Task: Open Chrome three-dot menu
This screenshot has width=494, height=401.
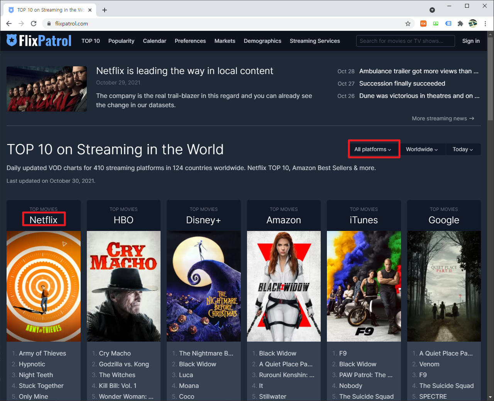Action: click(485, 24)
